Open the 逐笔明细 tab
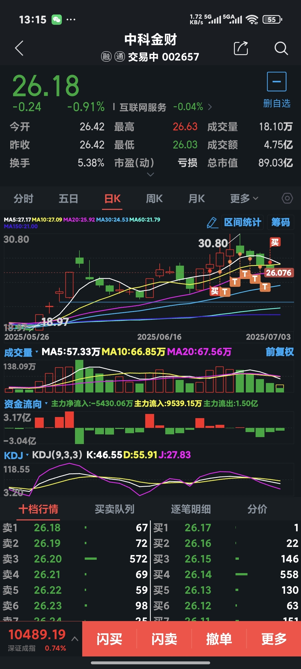301x669 pixels. (x=191, y=509)
